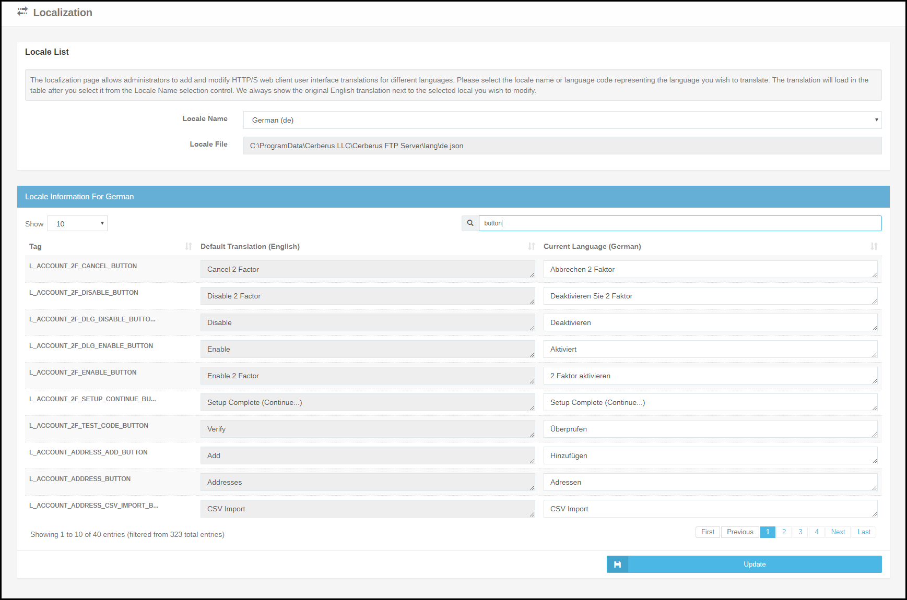Go to page 2

(x=784, y=532)
